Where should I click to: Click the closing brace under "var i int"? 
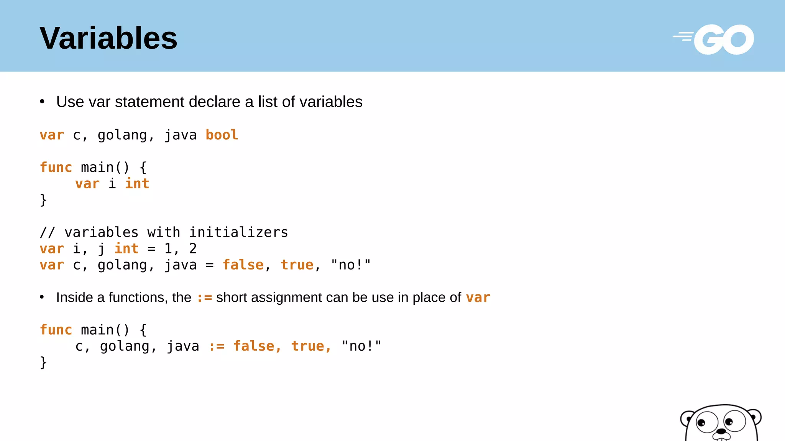click(43, 200)
